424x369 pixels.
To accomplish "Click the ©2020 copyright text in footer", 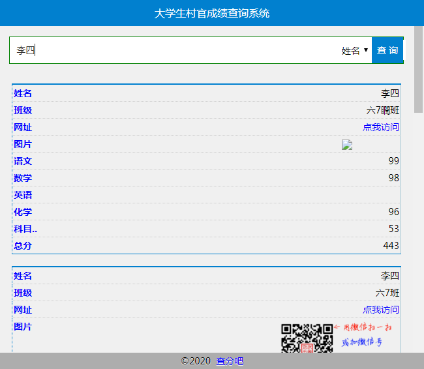I will click(x=196, y=361).
